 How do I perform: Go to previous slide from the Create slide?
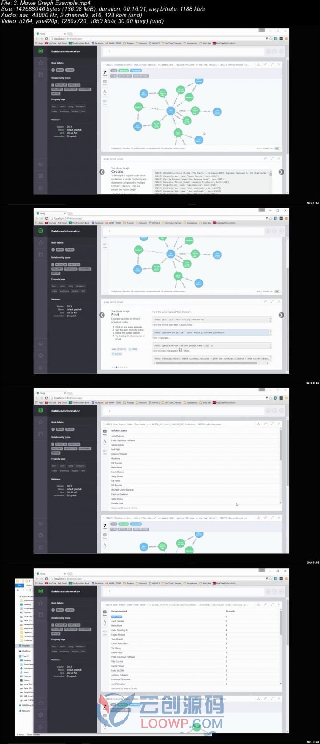coord(102,172)
